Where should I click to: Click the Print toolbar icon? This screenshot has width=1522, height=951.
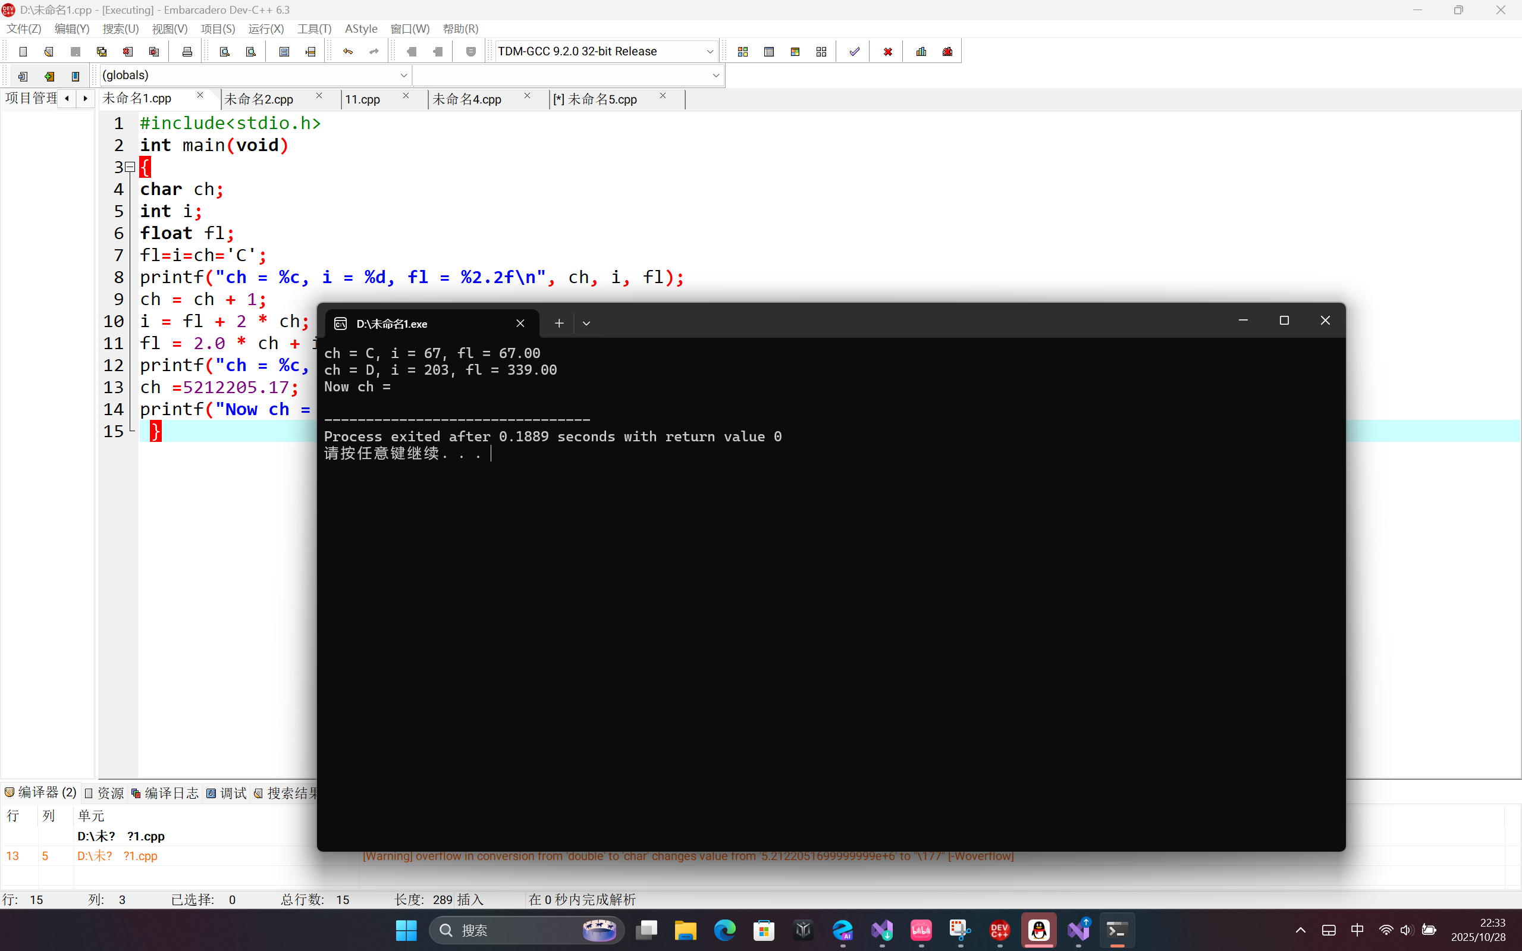(x=187, y=52)
